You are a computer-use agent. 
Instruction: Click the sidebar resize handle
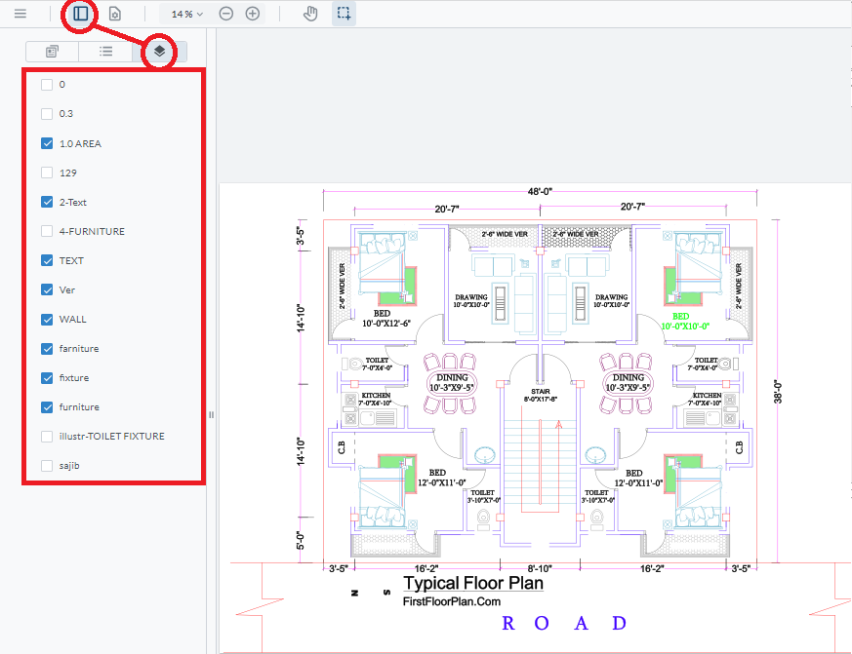pyautogui.click(x=211, y=414)
